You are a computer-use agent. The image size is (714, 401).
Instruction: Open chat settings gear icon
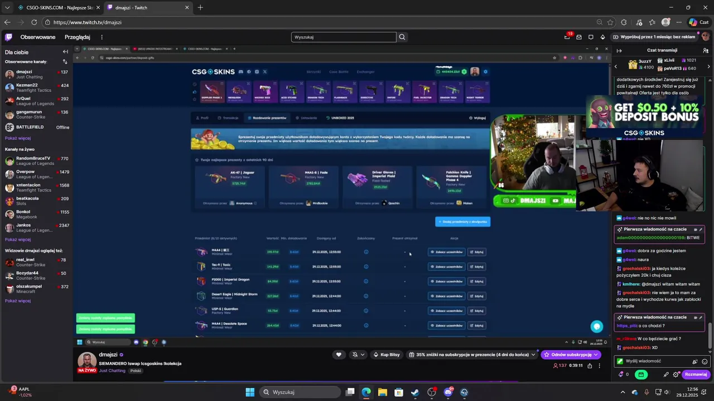[676, 375]
